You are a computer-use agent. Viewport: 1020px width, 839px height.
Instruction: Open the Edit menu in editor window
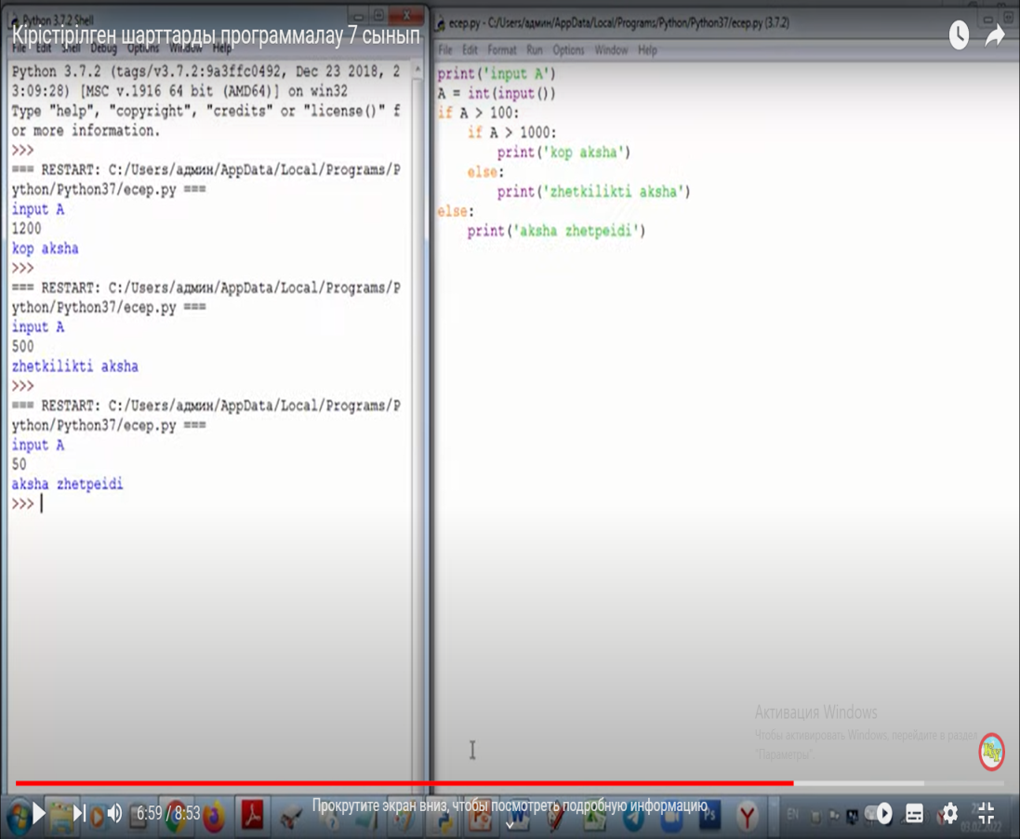(470, 50)
